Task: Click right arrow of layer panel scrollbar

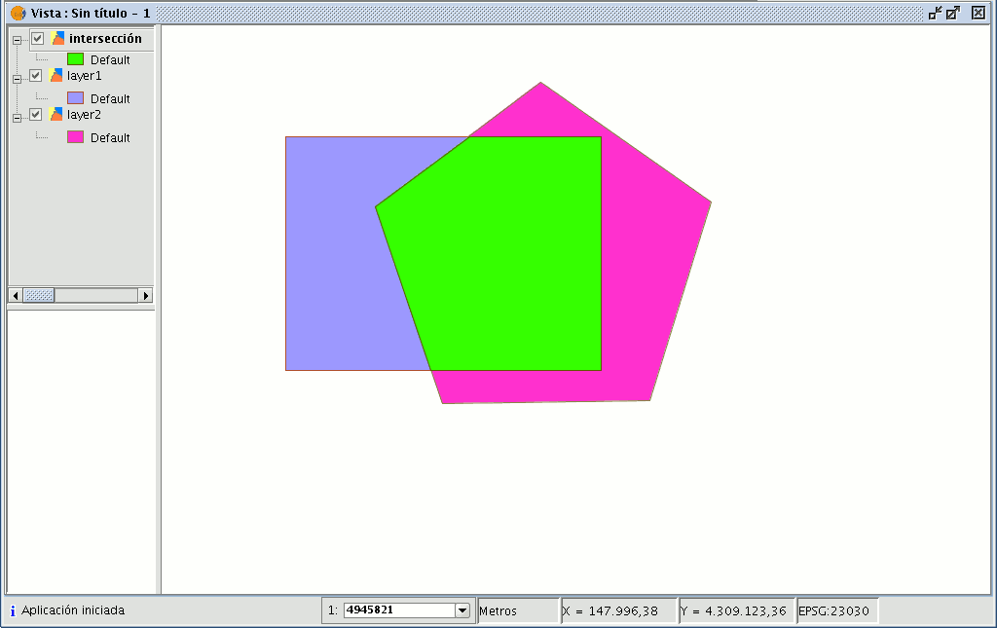Action: point(146,296)
